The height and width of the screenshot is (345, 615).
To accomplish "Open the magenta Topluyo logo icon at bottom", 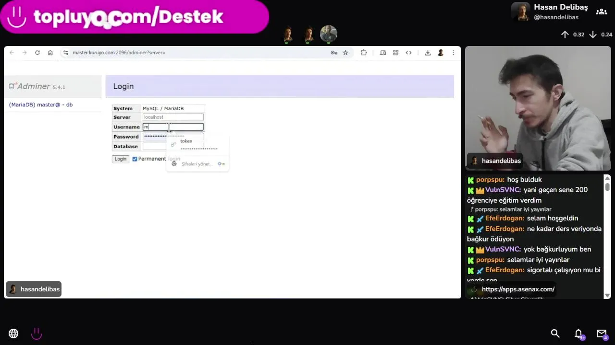I will (37, 333).
